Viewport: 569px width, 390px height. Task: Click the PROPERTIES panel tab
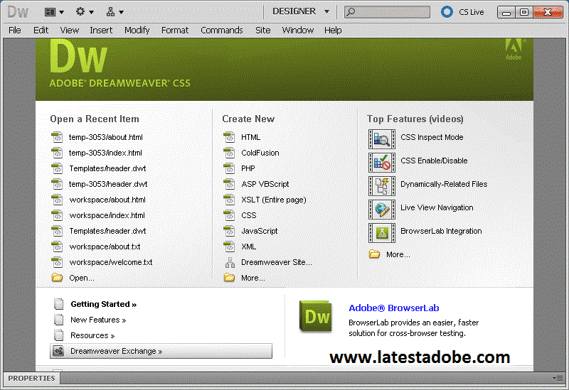31,378
